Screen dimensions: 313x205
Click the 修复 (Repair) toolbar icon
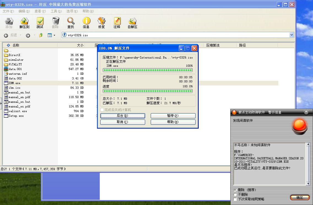(x=101, y=23)
